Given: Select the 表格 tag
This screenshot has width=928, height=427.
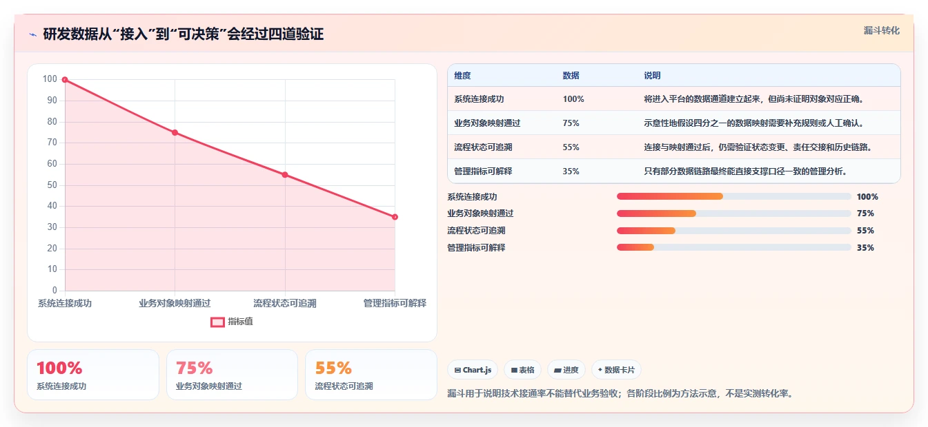Looking at the screenshot, I should (523, 370).
